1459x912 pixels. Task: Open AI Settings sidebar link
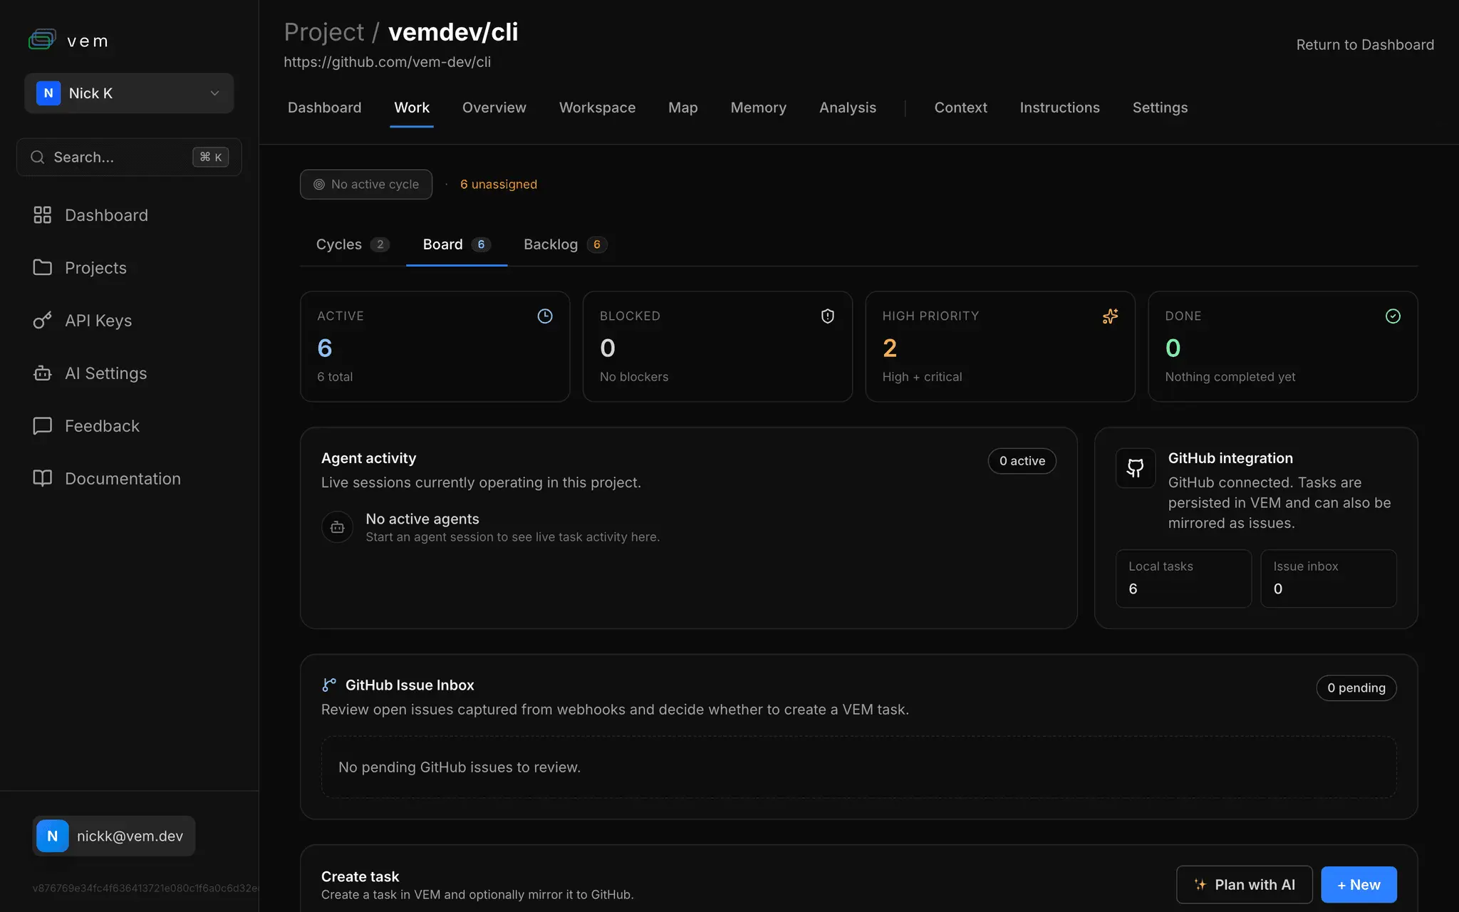pos(105,373)
